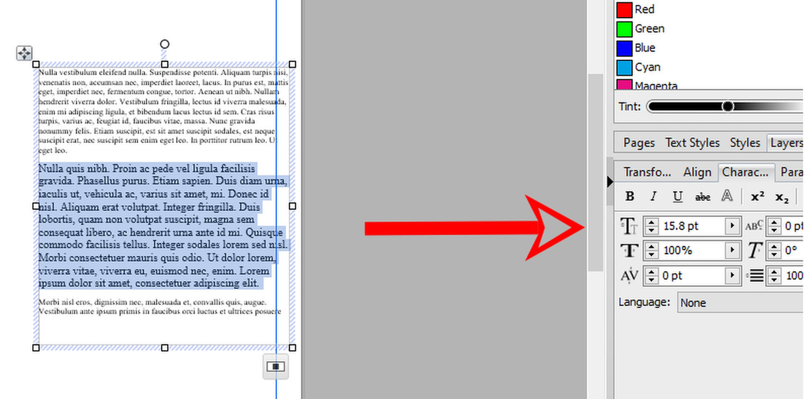Click the stepper arrows beside the 0° slant
The height and width of the screenshot is (399, 804).
pyautogui.click(x=774, y=251)
